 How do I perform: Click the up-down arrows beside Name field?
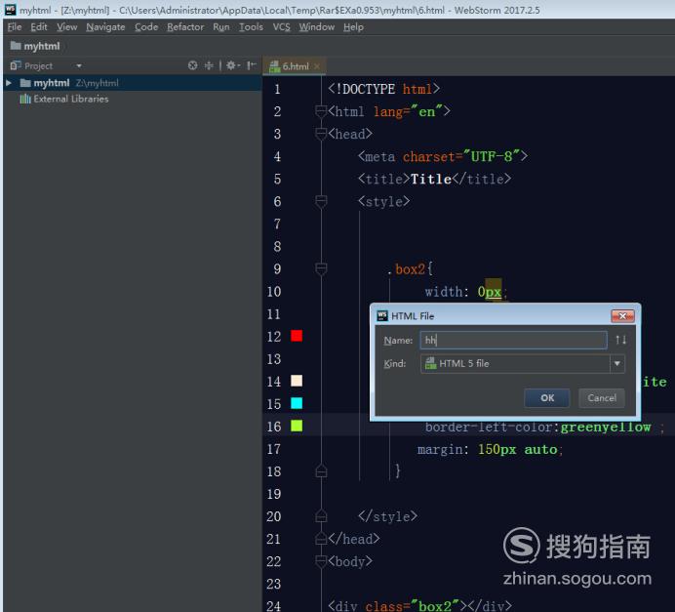tap(620, 341)
